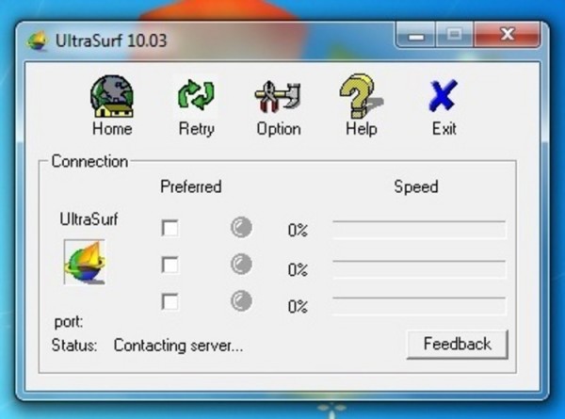Viewport: 565px width, 419px height.
Task: Check the third Preferred server checkbox
Action: tap(170, 302)
